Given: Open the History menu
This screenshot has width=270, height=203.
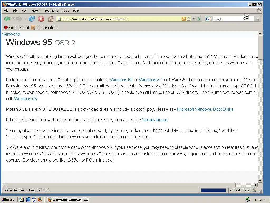Looking at the screenshot, I should (x=36, y=11).
